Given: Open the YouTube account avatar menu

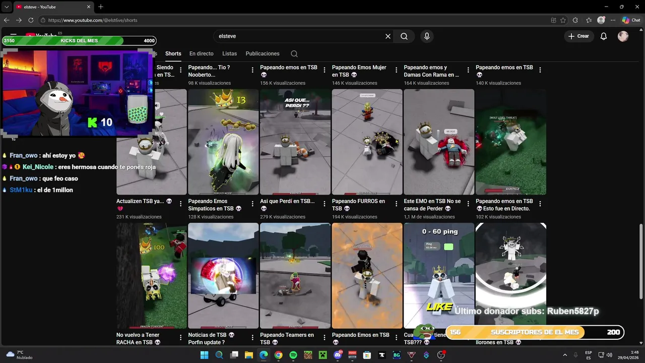Looking at the screenshot, I should click(x=623, y=36).
